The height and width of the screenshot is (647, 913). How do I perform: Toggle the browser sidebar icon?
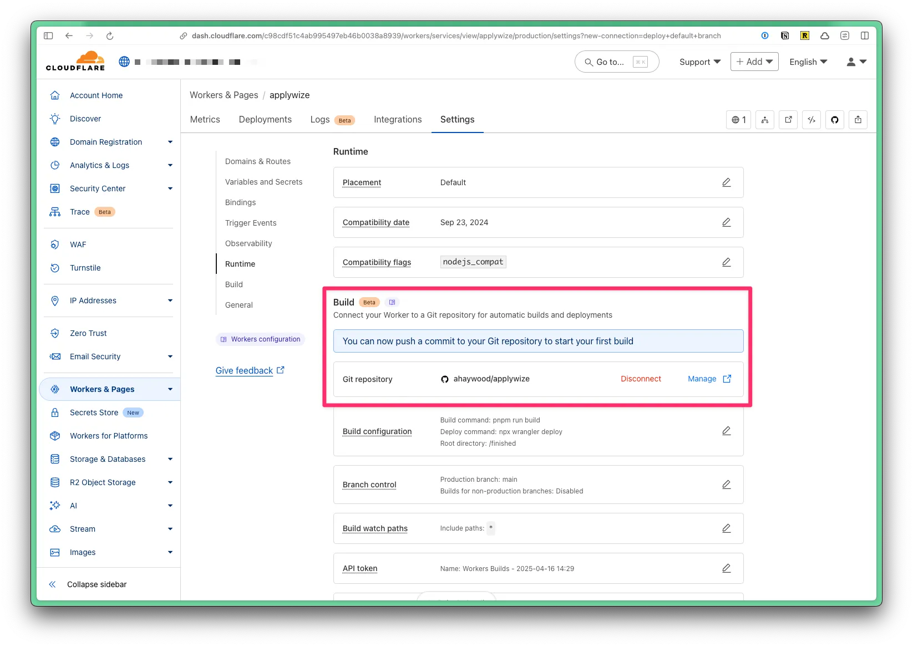pyautogui.click(x=49, y=36)
